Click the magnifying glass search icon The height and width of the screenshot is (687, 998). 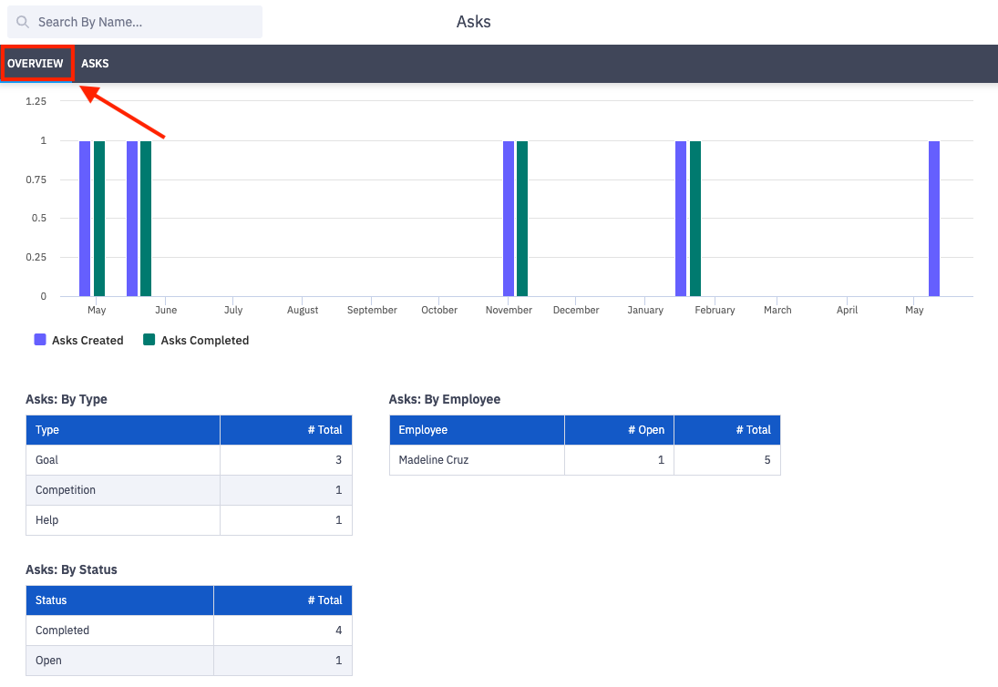click(23, 22)
